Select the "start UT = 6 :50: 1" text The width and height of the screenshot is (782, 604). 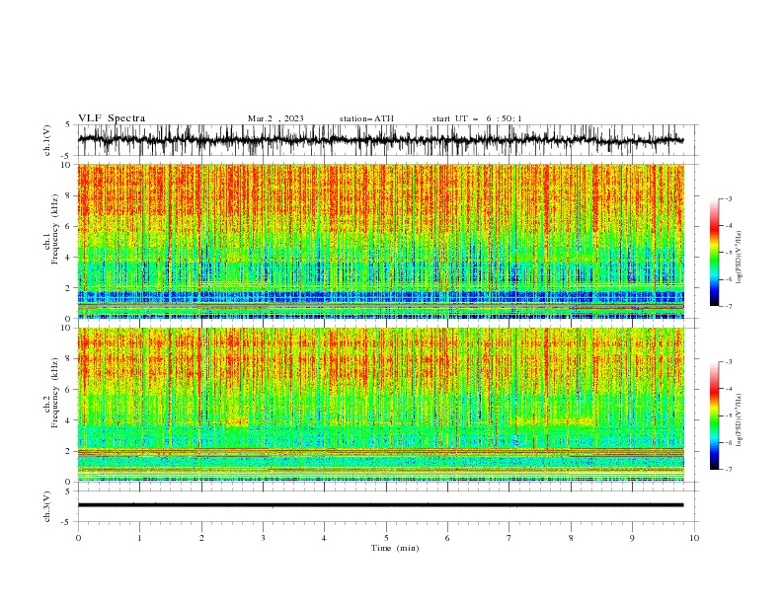pyautogui.click(x=477, y=118)
